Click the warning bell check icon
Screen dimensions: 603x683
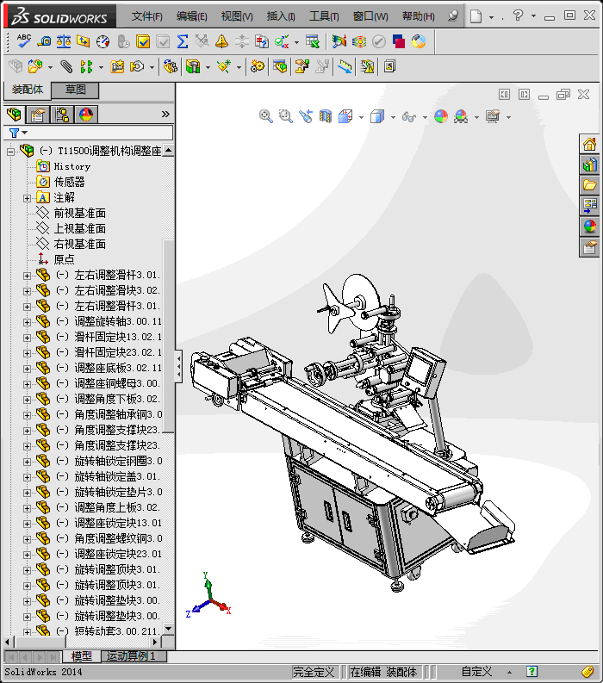pos(221,41)
